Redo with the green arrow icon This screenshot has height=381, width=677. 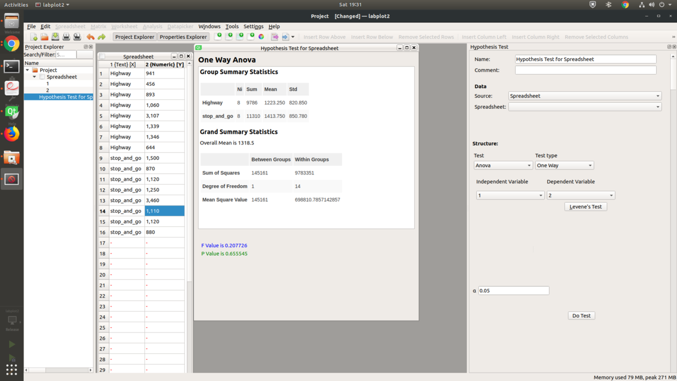click(102, 37)
